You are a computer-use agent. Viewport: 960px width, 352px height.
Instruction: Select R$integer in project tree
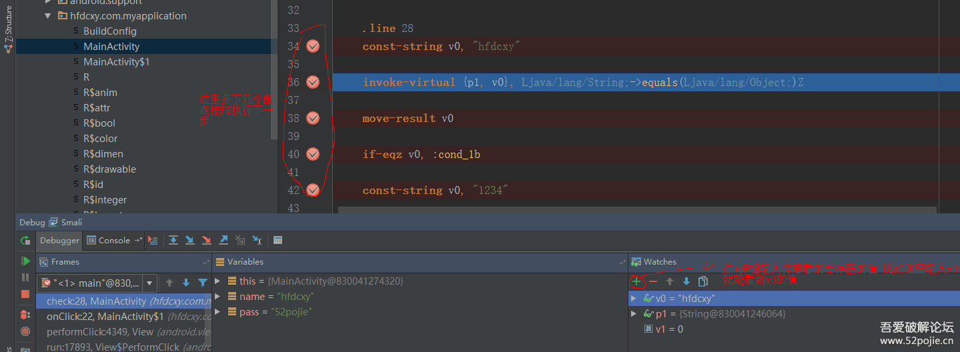[105, 200]
